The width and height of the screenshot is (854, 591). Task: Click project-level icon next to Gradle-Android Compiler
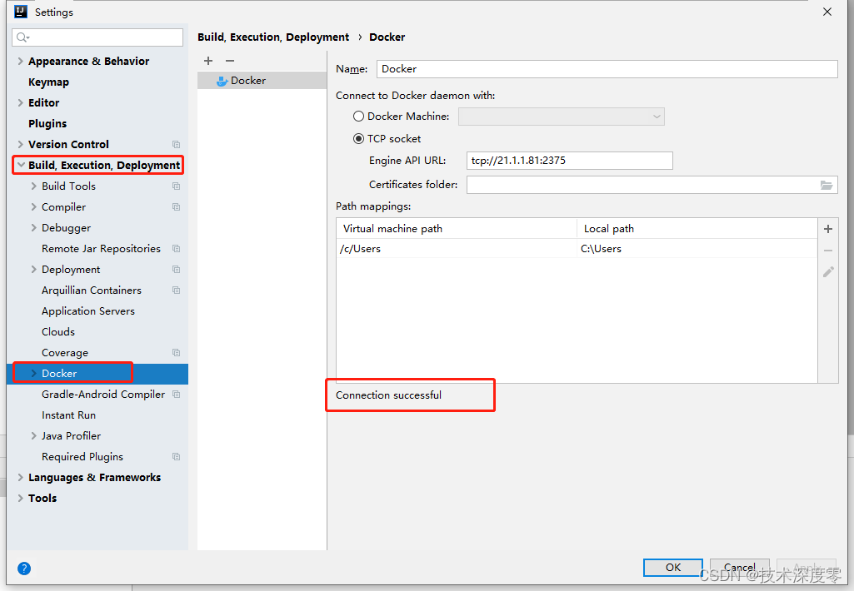176,394
